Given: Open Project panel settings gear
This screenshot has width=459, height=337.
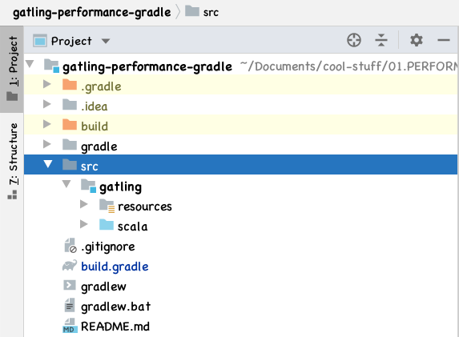Looking at the screenshot, I should coord(417,40).
